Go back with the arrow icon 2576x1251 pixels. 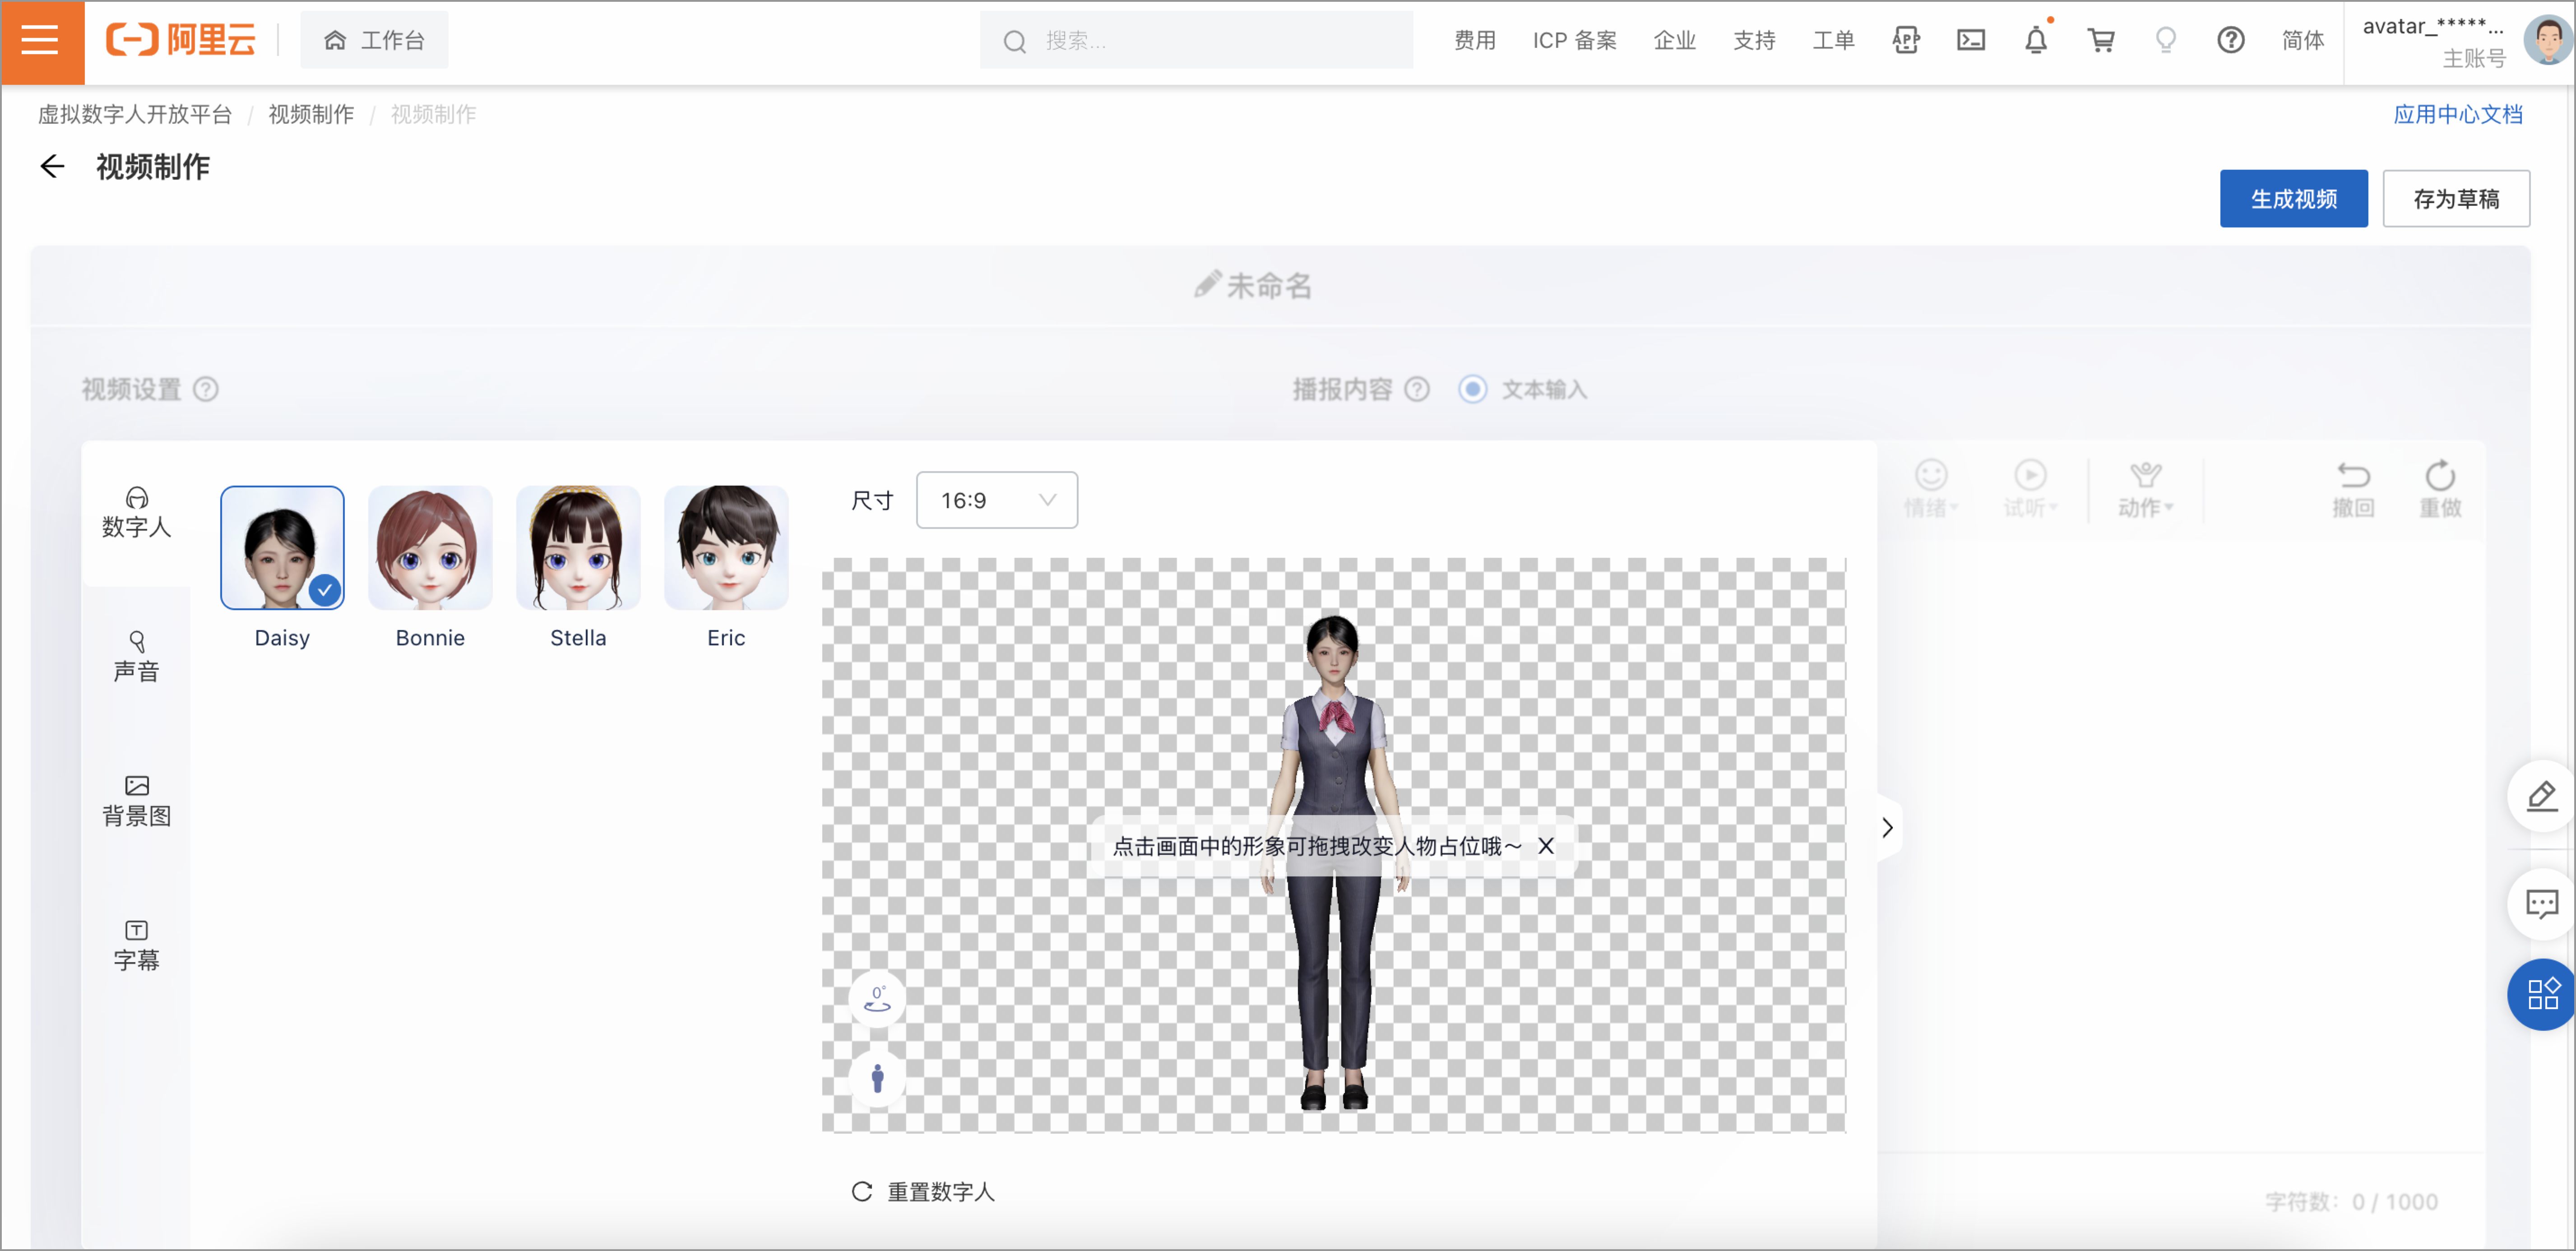coord(52,166)
